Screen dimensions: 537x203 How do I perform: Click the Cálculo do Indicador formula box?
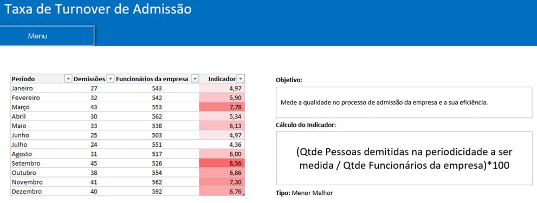[x=404, y=158]
